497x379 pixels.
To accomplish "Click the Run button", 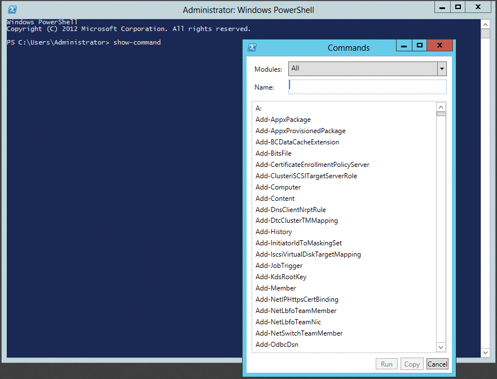I will pos(386,364).
